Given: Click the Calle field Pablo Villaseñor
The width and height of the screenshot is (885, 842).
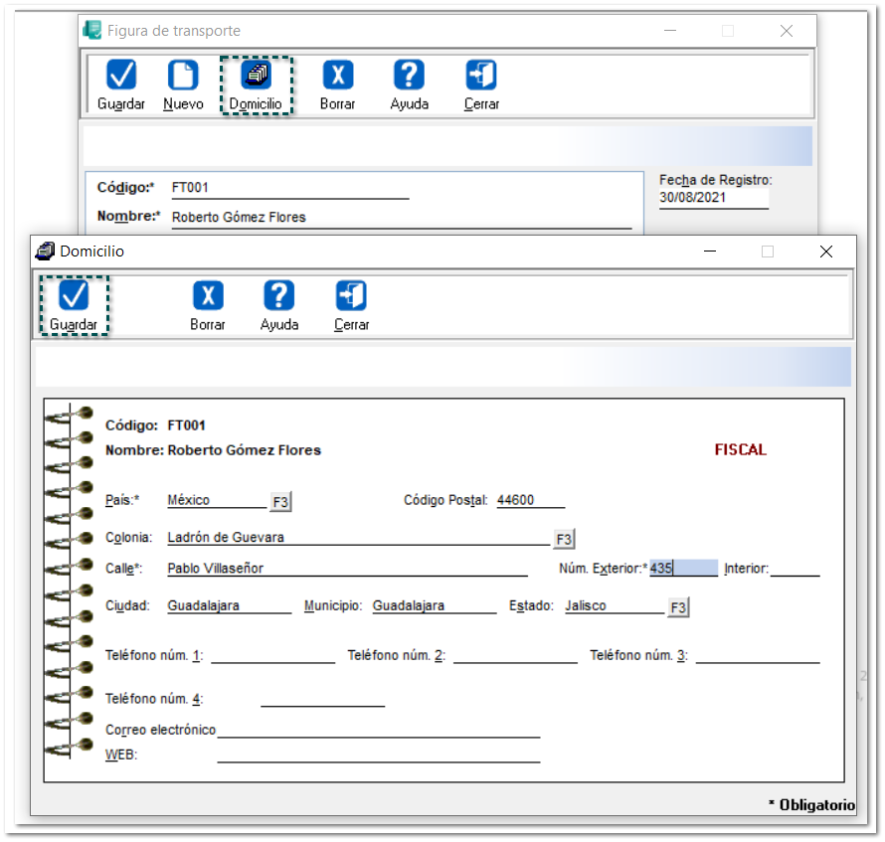Looking at the screenshot, I should pyautogui.click(x=347, y=569).
